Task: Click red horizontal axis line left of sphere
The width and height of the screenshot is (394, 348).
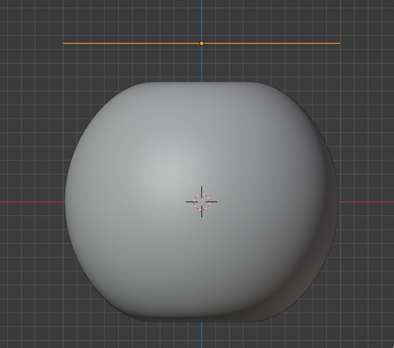Action: click(x=31, y=201)
